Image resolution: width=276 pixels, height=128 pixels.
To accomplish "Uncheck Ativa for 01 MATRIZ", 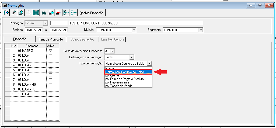I will 51,51.
